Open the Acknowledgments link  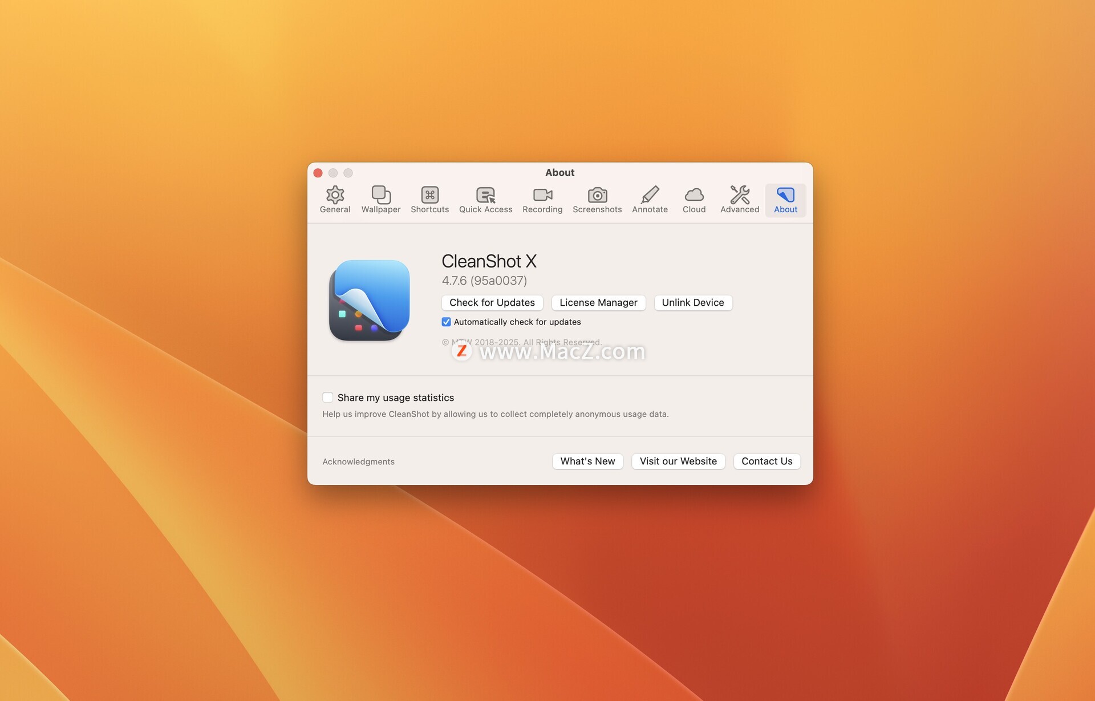[x=358, y=461]
